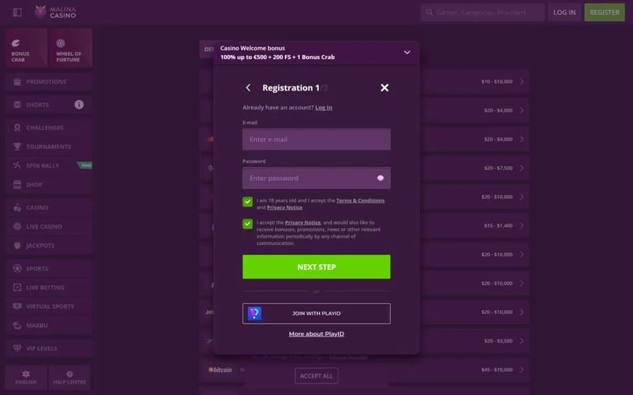Click the $45 - $10,000 limit text

[x=497, y=370]
